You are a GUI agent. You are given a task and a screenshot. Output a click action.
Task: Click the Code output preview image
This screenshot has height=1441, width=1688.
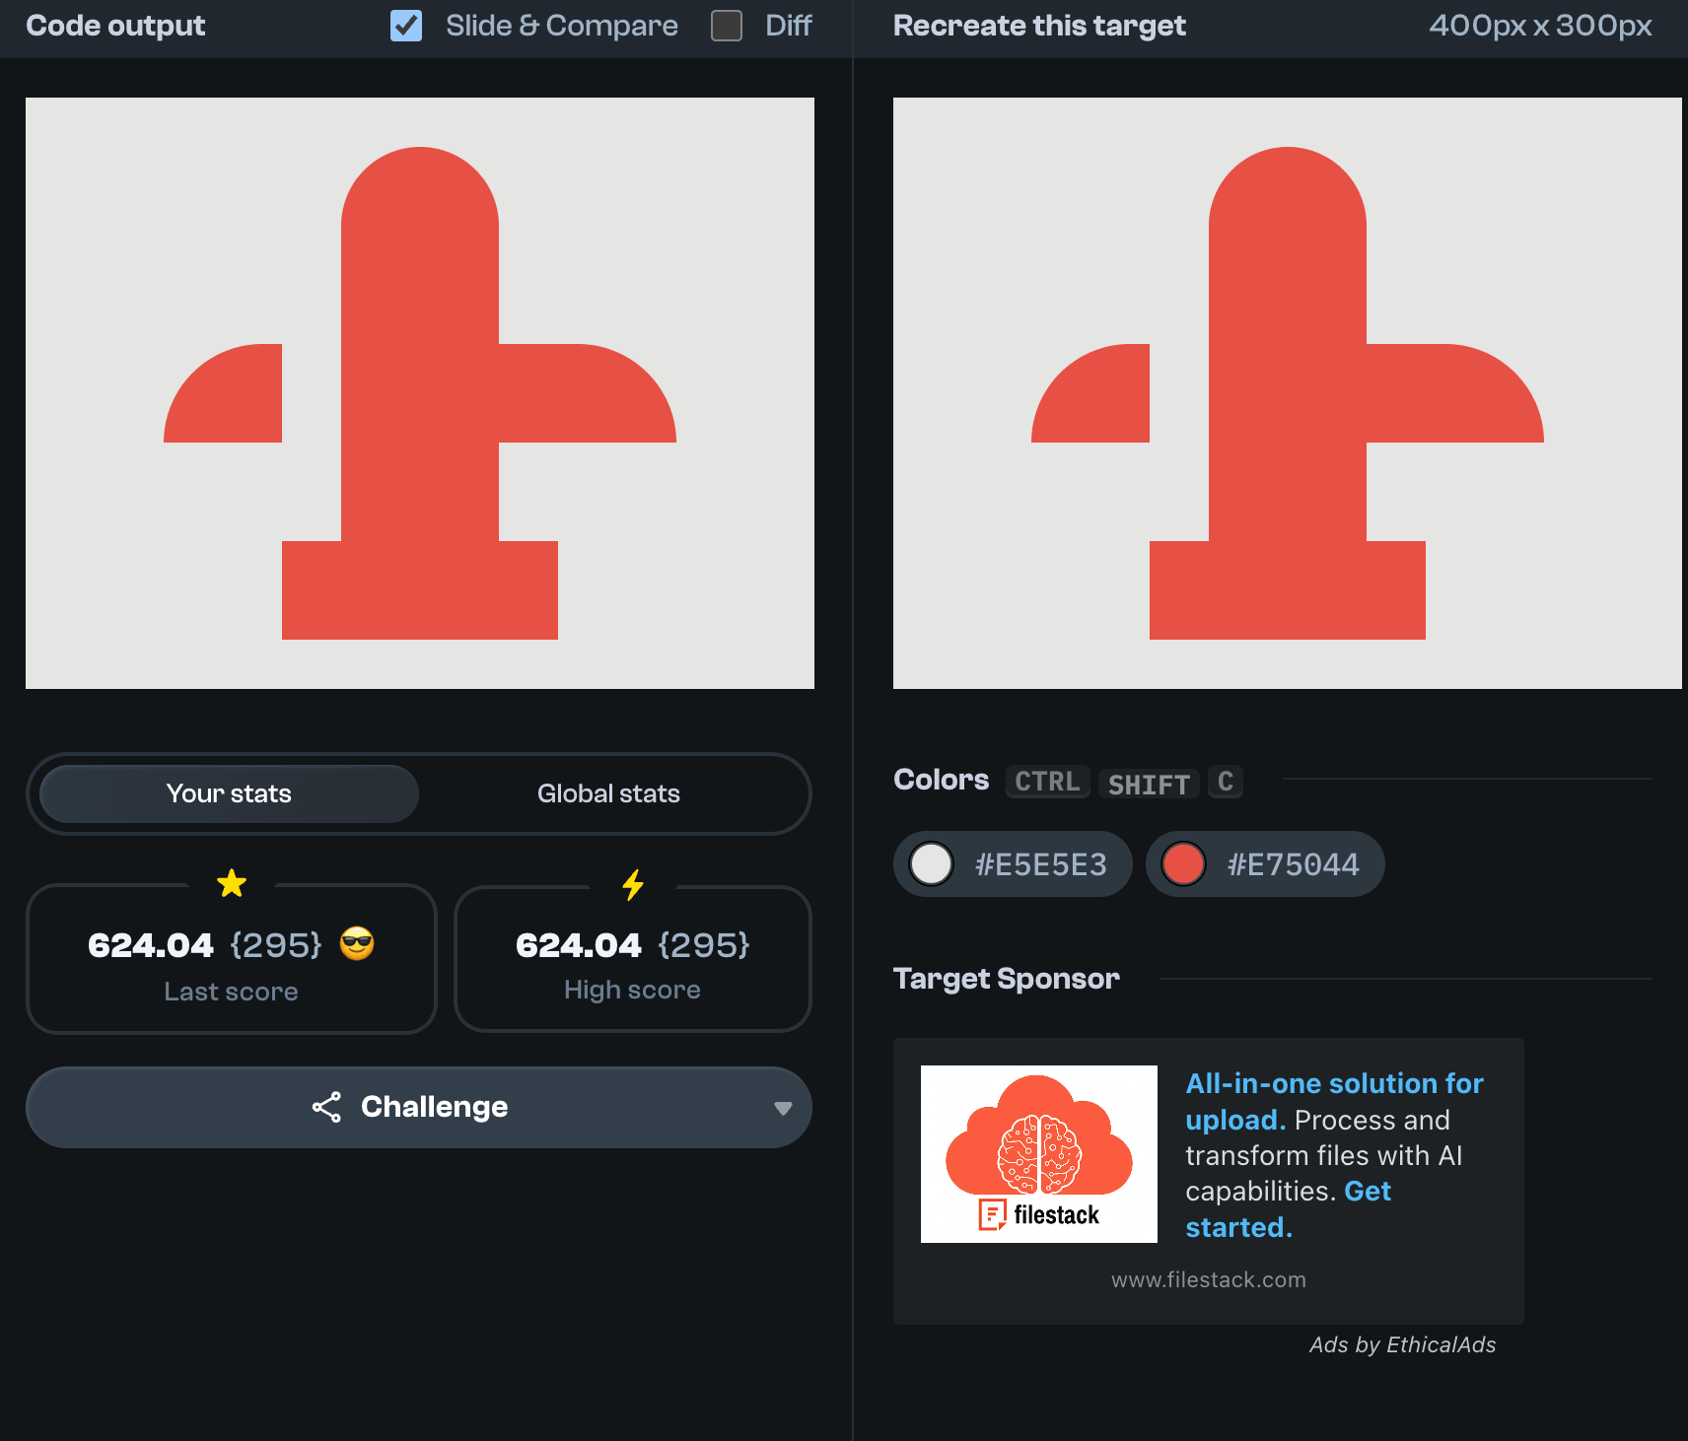click(420, 393)
